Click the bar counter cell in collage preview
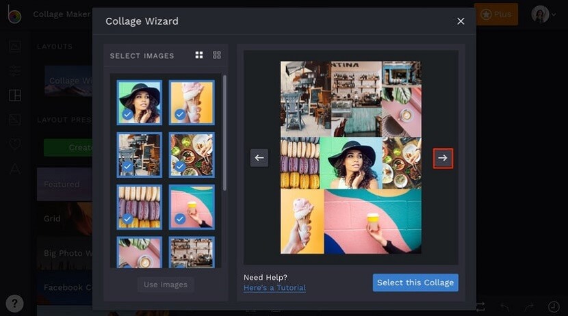This screenshot has height=316, width=568. [356, 98]
